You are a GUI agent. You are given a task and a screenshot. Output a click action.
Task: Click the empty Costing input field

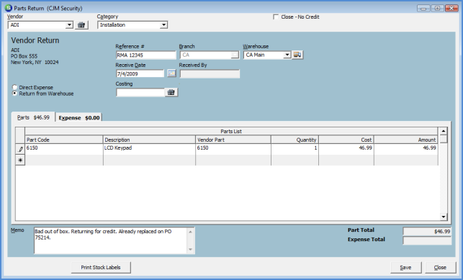[x=140, y=93]
